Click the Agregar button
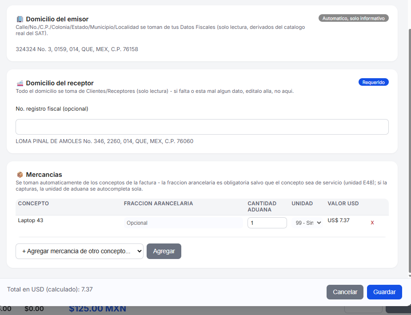The height and width of the screenshot is (315, 411). 164,251
